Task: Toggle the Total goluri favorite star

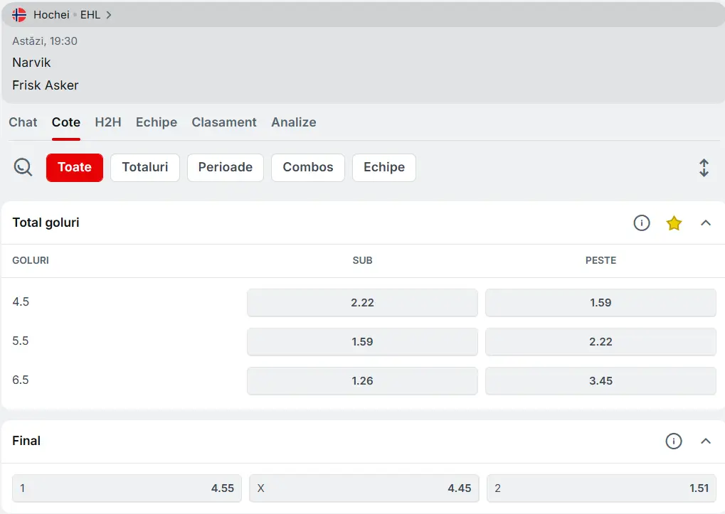Action: point(674,223)
